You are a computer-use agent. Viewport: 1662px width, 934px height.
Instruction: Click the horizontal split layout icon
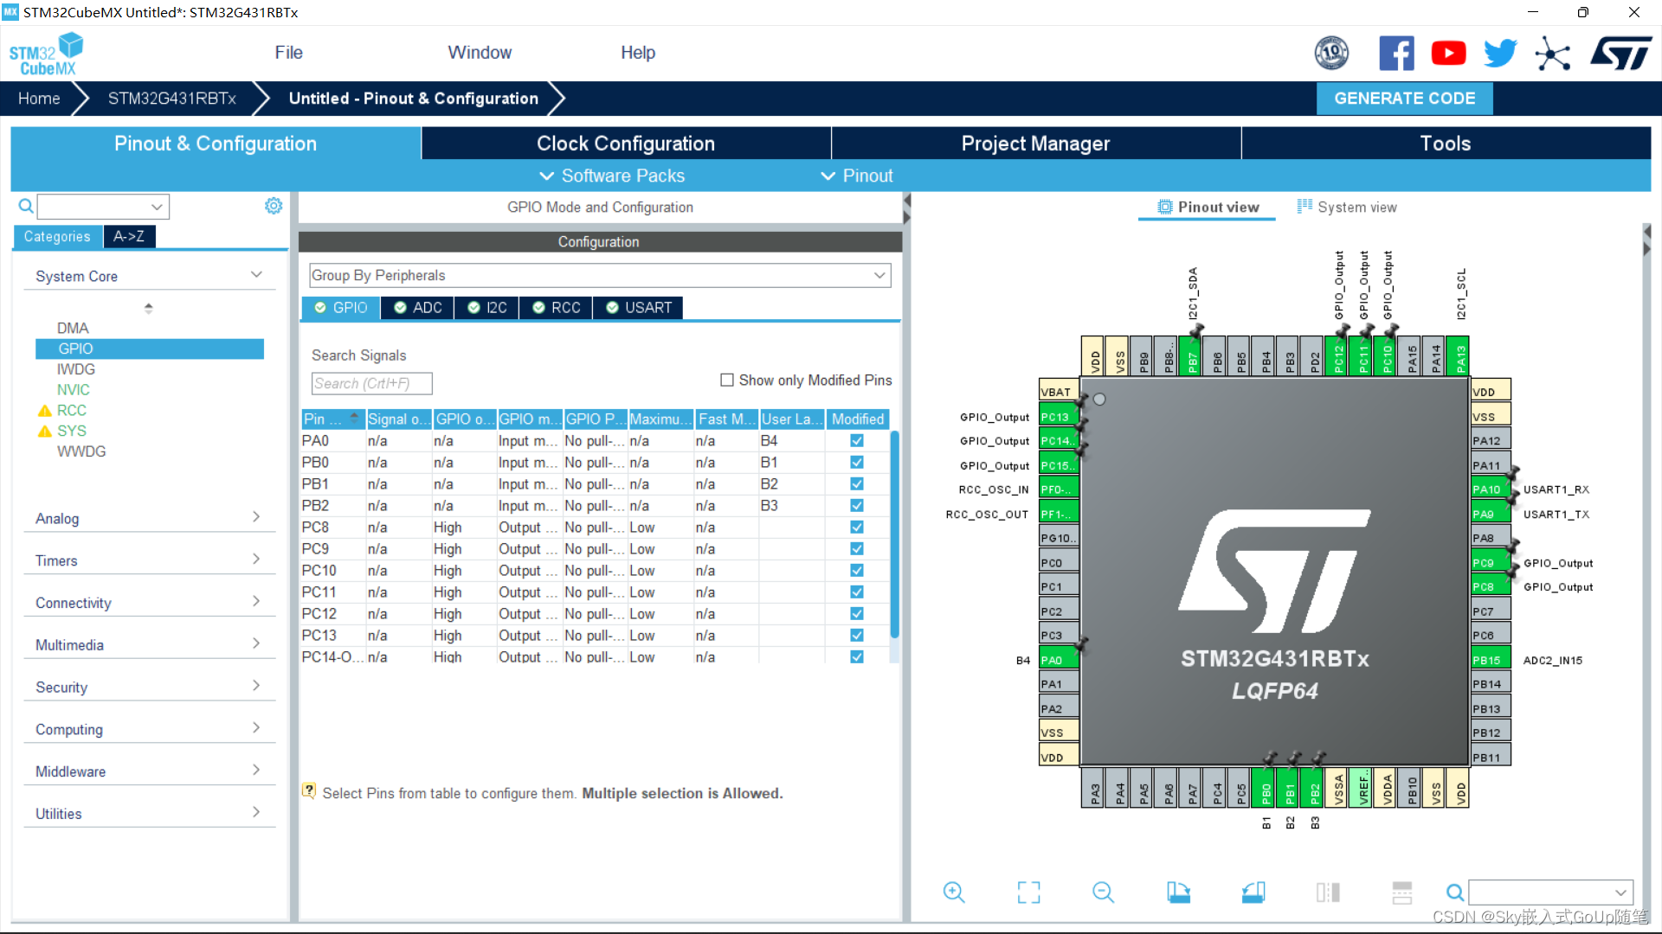point(1402,892)
